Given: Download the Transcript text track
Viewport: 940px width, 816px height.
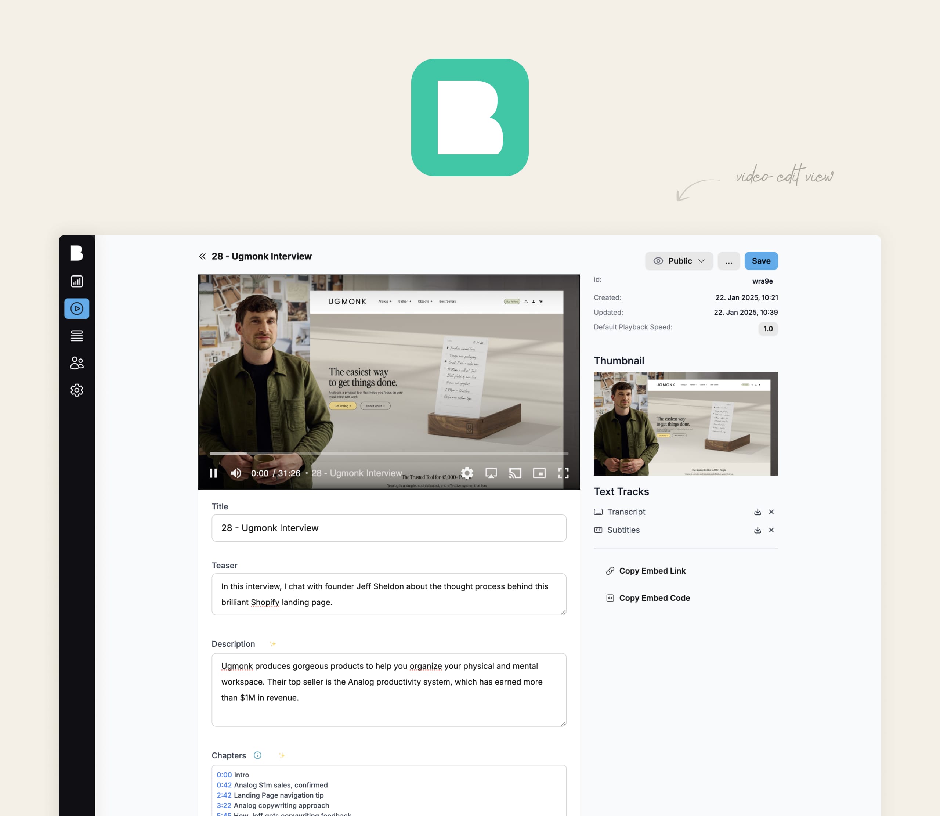Looking at the screenshot, I should [x=758, y=512].
